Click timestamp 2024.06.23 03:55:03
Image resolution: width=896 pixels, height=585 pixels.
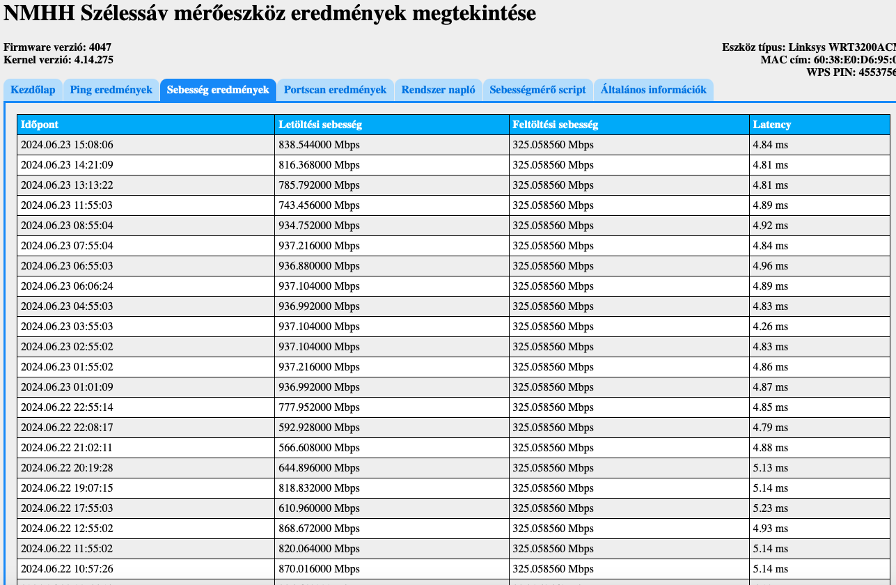[67, 327]
